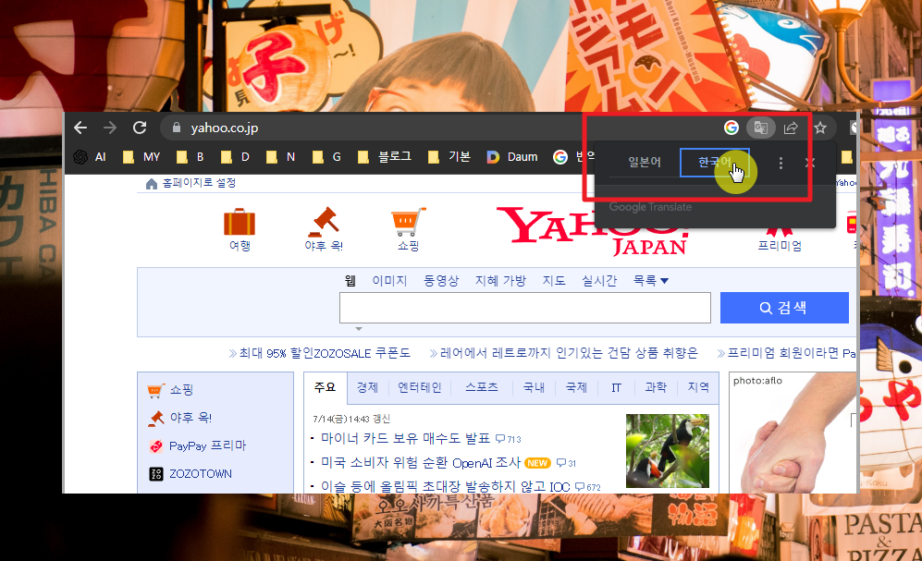Click the share page icon
The height and width of the screenshot is (561, 922).
coord(791,128)
